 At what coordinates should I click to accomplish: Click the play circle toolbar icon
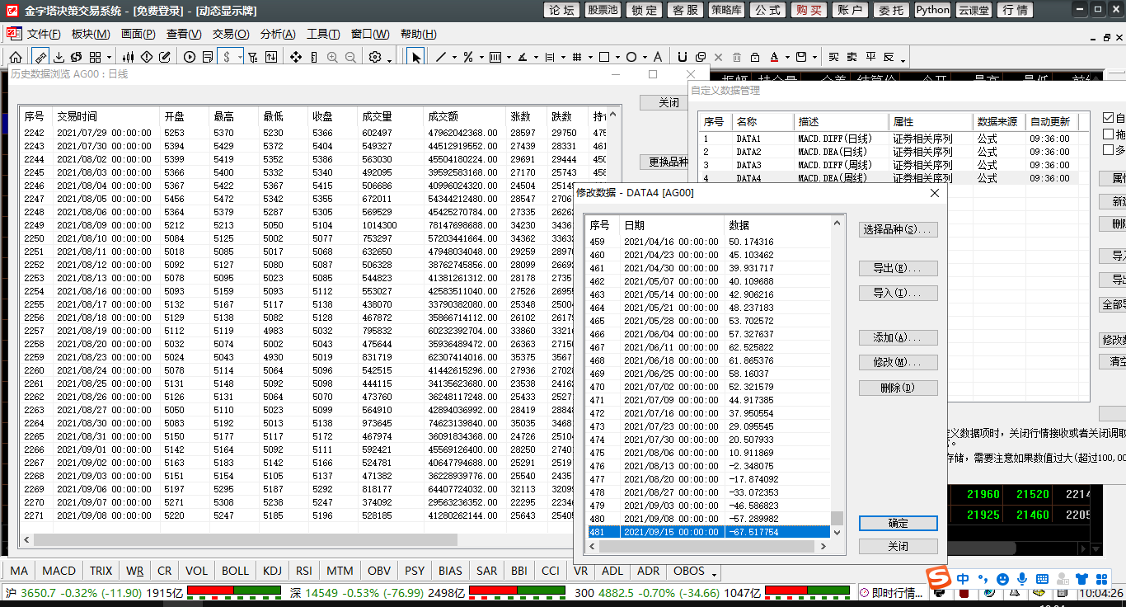[190, 57]
